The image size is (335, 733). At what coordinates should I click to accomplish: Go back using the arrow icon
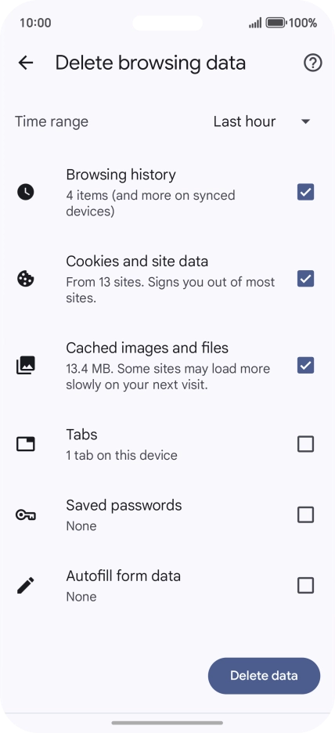point(26,63)
